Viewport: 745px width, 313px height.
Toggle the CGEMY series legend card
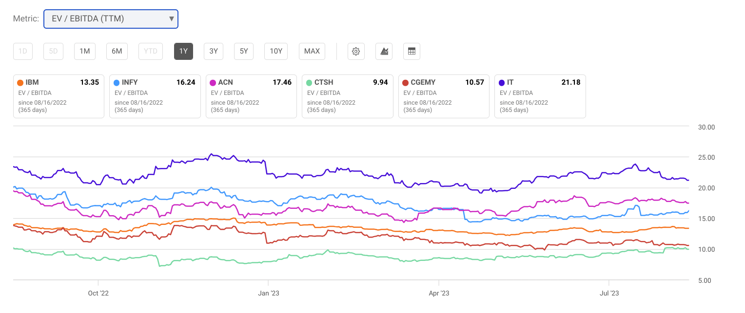pyautogui.click(x=444, y=96)
